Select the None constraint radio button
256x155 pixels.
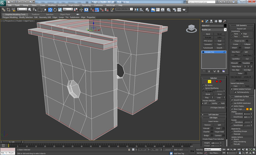232,34
